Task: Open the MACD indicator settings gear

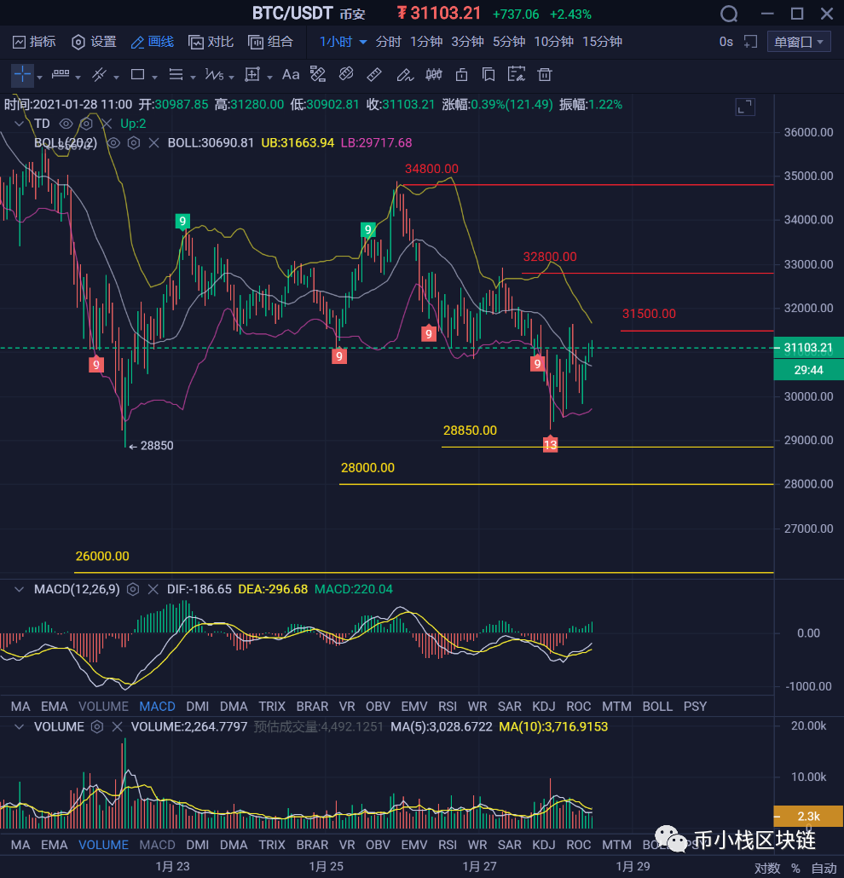Action: 132,588
